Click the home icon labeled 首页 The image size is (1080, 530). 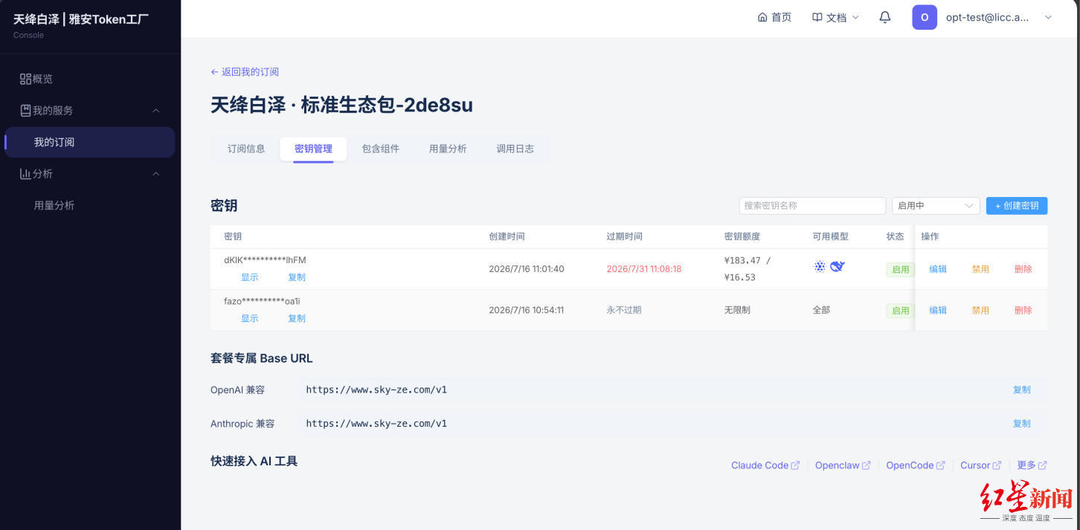click(762, 17)
